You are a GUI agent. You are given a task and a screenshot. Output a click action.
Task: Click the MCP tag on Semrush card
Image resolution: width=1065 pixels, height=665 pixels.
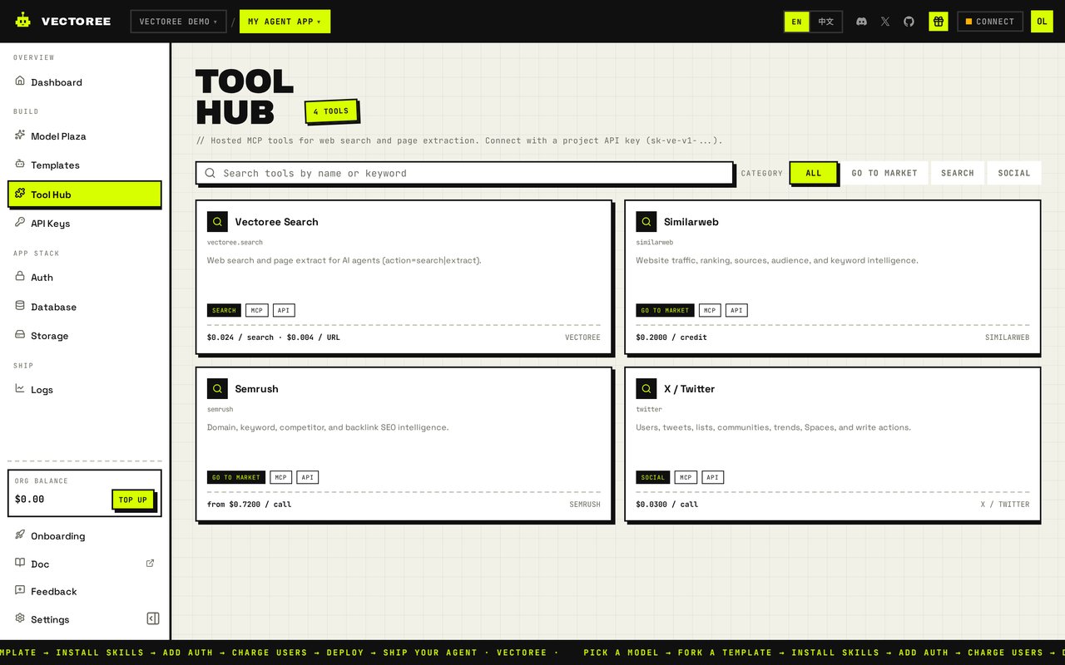tap(281, 477)
